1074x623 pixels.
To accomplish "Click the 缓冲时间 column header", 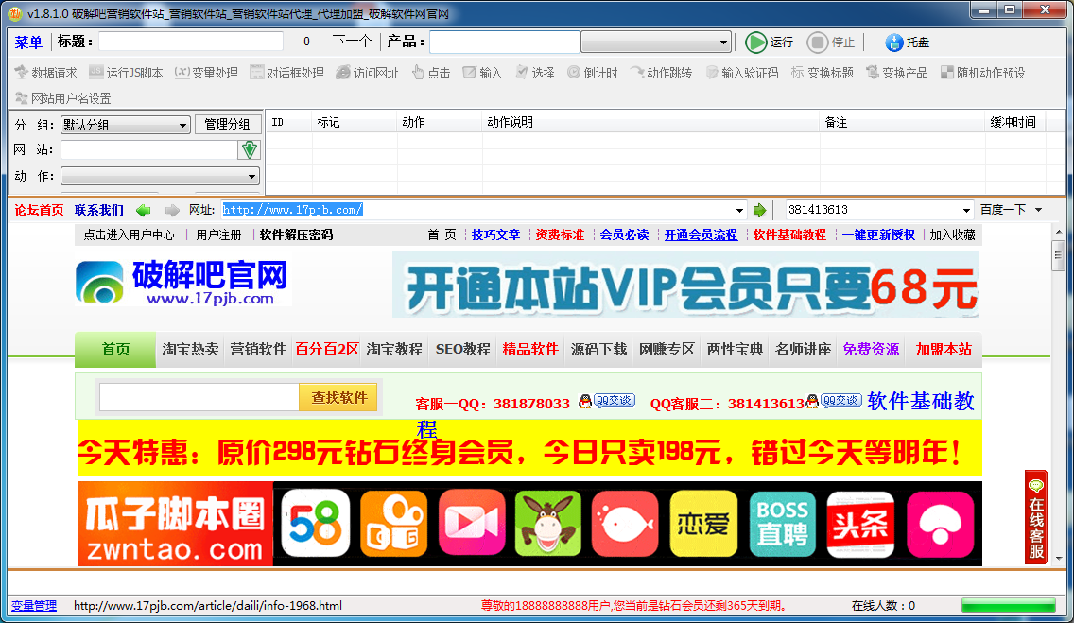I will (1013, 123).
